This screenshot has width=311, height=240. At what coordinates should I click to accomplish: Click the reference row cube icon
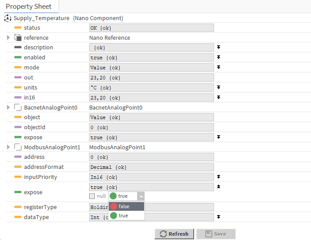coord(18,38)
